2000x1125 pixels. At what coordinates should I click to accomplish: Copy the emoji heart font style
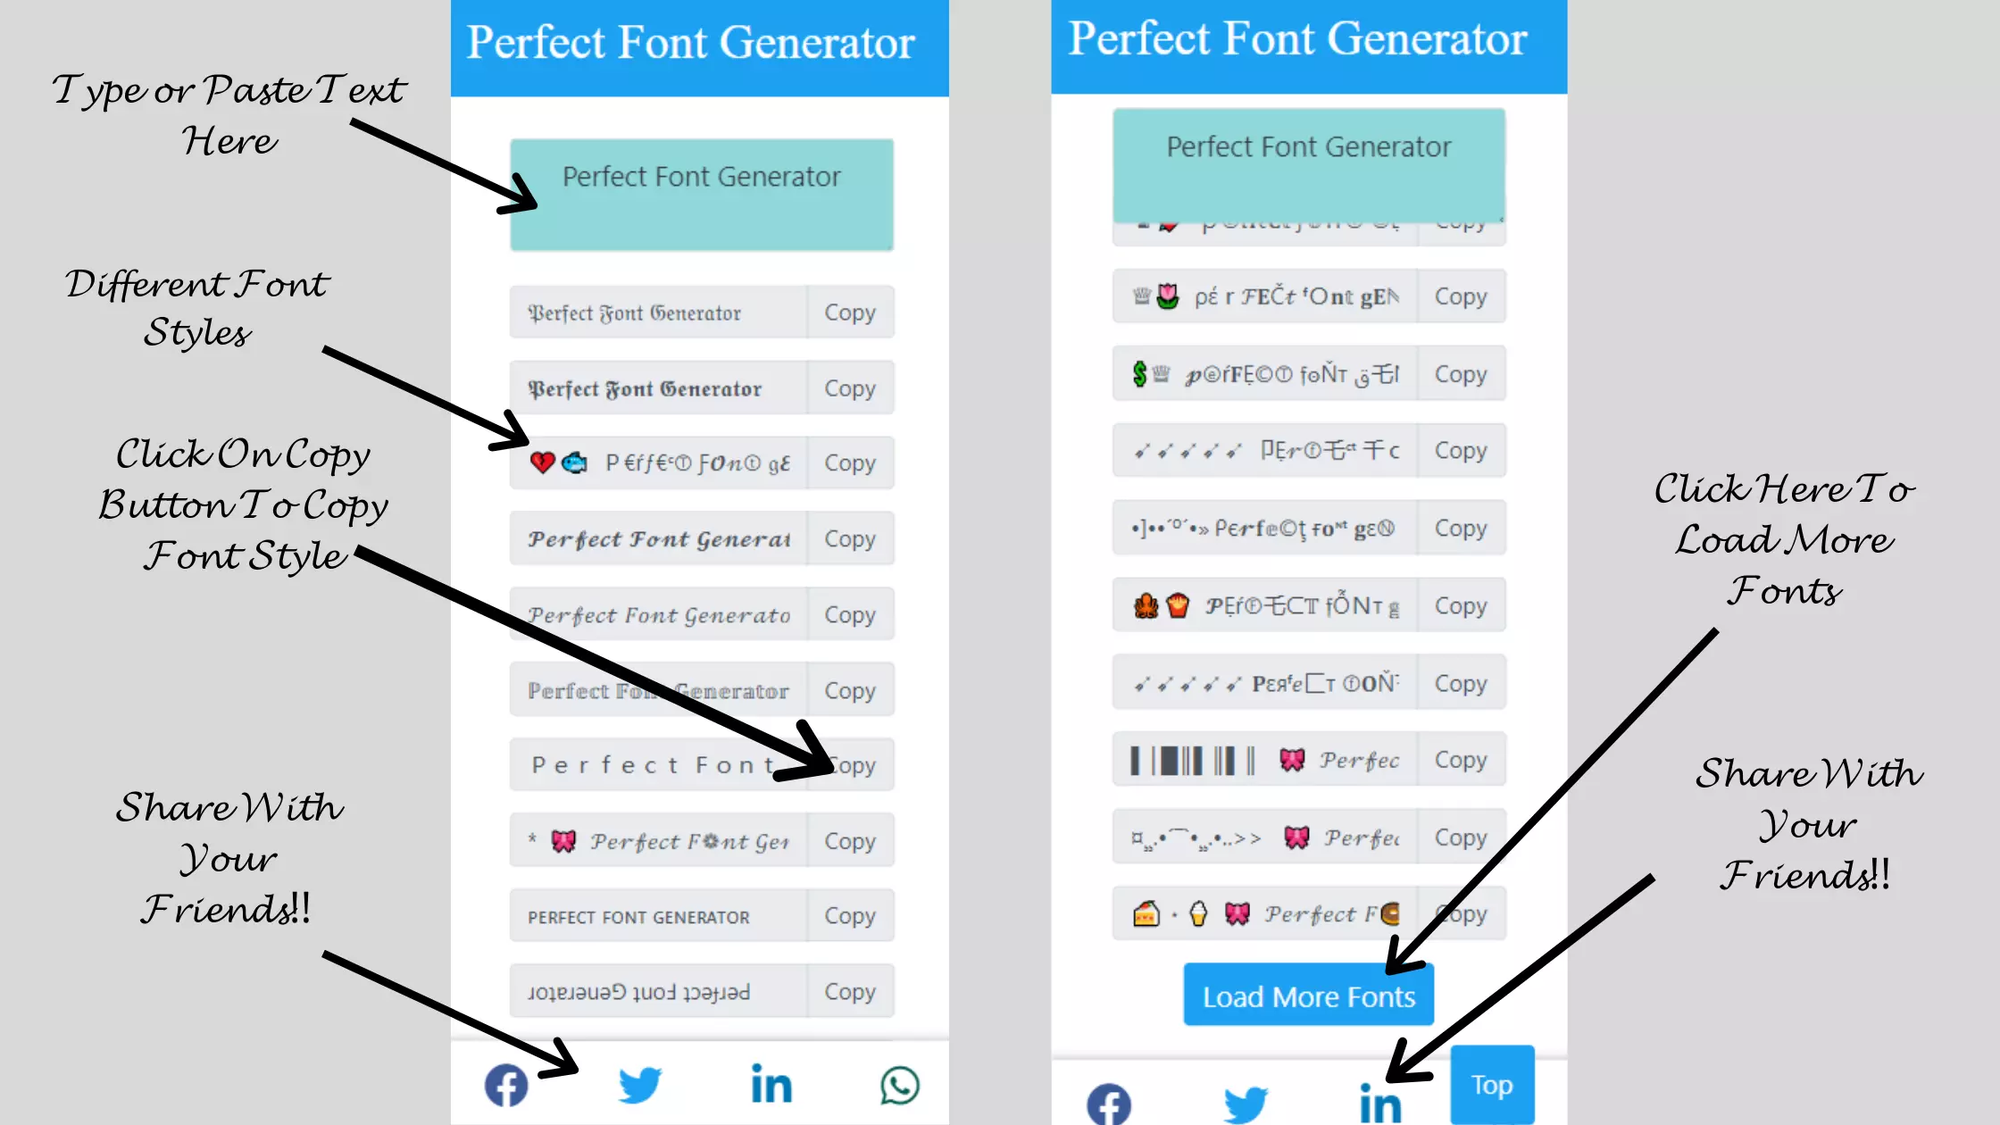tap(849, 462)
